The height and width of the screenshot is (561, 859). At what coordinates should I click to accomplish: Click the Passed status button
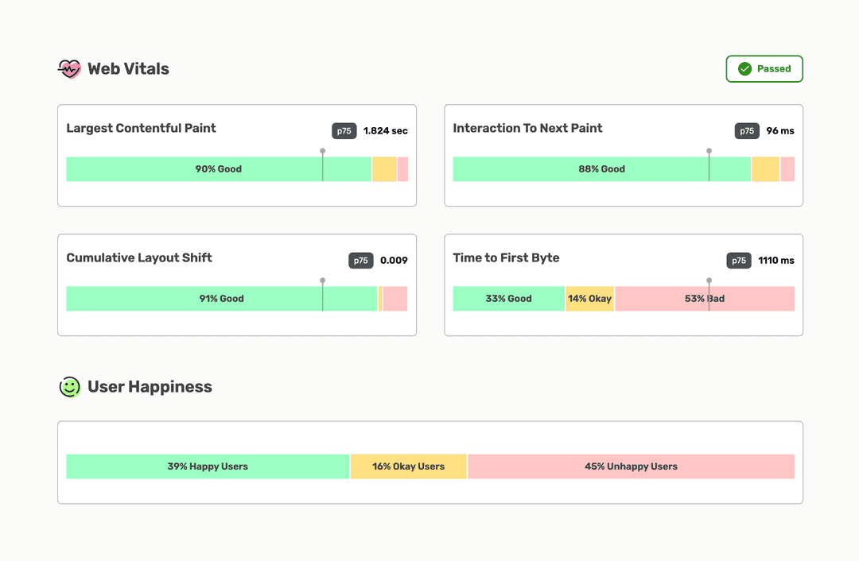click(764, 68)
